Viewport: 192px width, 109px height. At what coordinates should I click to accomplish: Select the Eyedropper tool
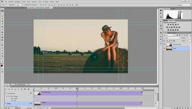click(x=2, y=24)
